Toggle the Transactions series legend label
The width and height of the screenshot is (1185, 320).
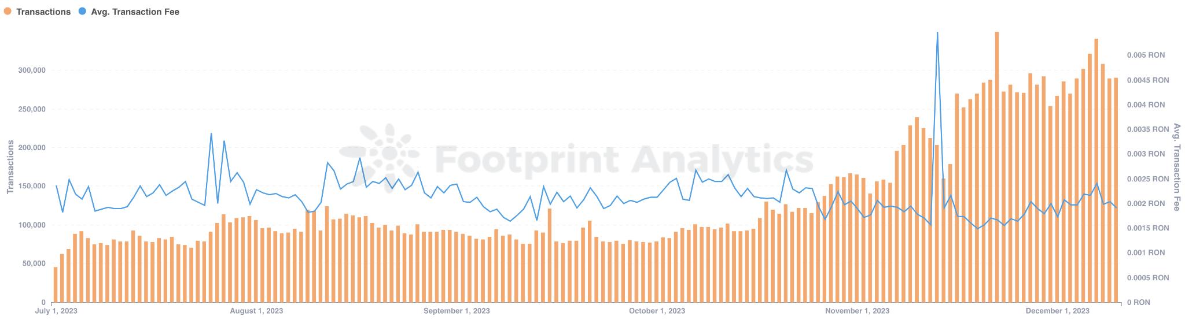[43, 12]
